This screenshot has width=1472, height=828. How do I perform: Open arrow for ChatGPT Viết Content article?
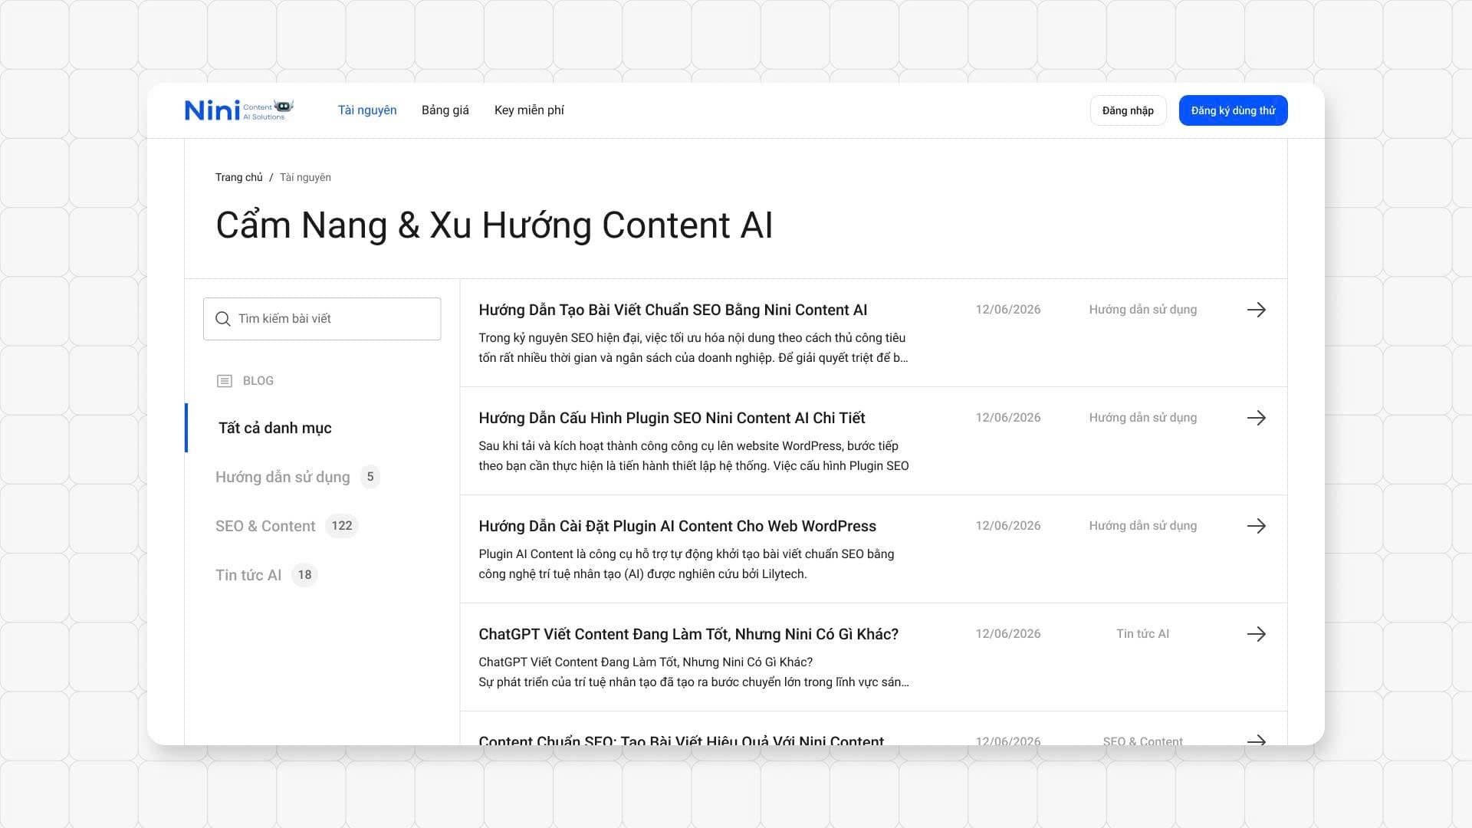(x=1256, y=634)
